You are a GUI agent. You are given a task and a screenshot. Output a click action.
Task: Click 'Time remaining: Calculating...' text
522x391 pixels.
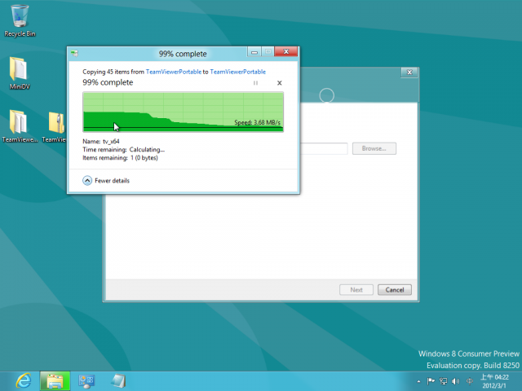coord(123,150)
